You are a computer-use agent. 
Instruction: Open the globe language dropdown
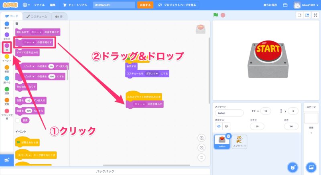tap(27, 5)
